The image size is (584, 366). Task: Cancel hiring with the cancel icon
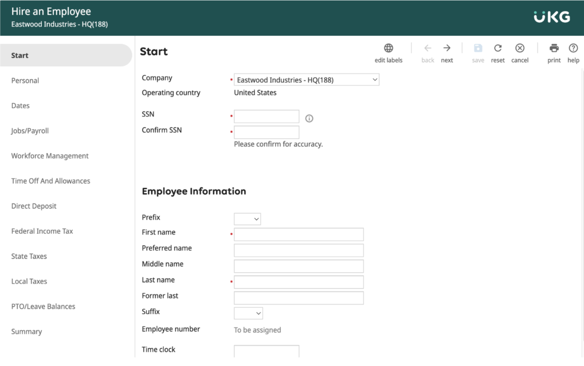520,48
